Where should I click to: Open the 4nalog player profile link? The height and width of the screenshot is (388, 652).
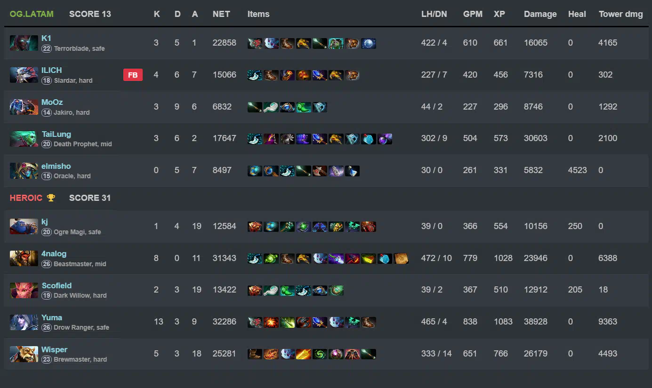click(54, 253)
